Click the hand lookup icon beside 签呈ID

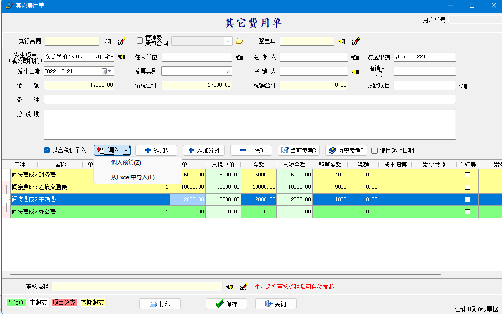point(341,41)
